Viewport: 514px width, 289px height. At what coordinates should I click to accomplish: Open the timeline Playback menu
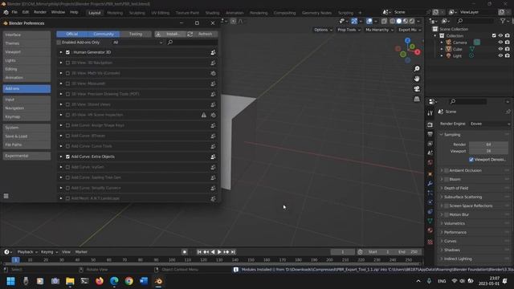[27, 252]
